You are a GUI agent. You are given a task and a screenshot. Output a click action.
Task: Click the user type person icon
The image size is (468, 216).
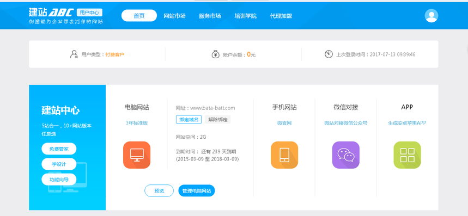click(x=74, y=54)
